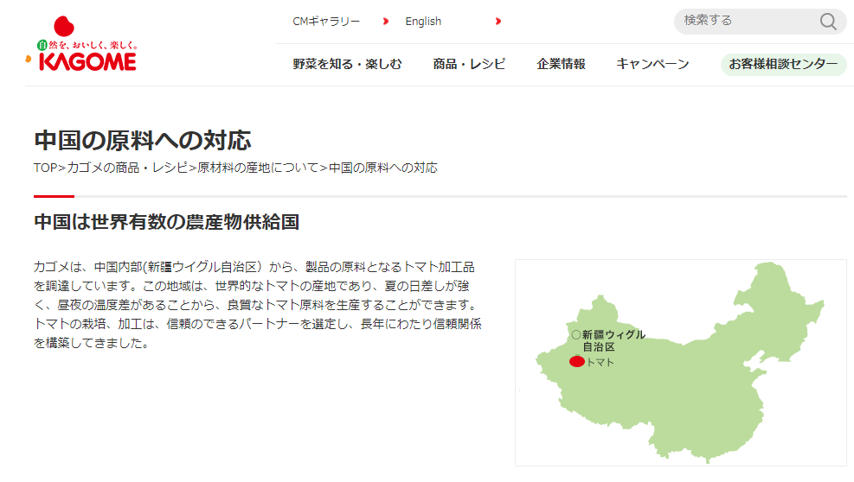The image size is (854, 482).
Task: Open the お客様相談センター button
Action: point(783,64)
